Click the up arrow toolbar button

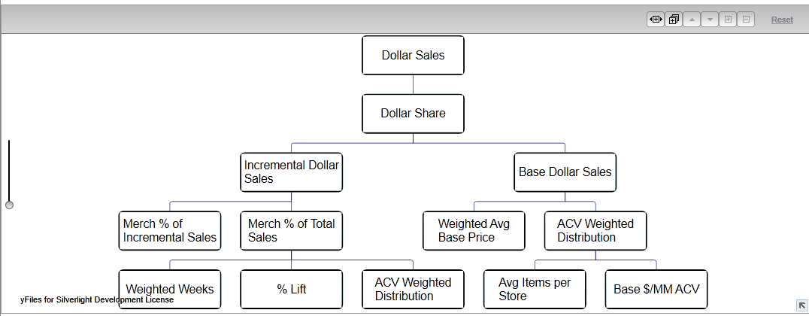[692, 20]
